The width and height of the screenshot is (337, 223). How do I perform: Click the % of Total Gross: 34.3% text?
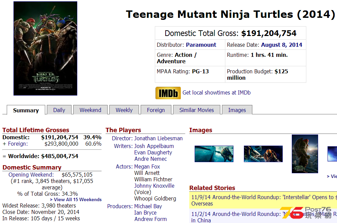(x=48, y=194)
